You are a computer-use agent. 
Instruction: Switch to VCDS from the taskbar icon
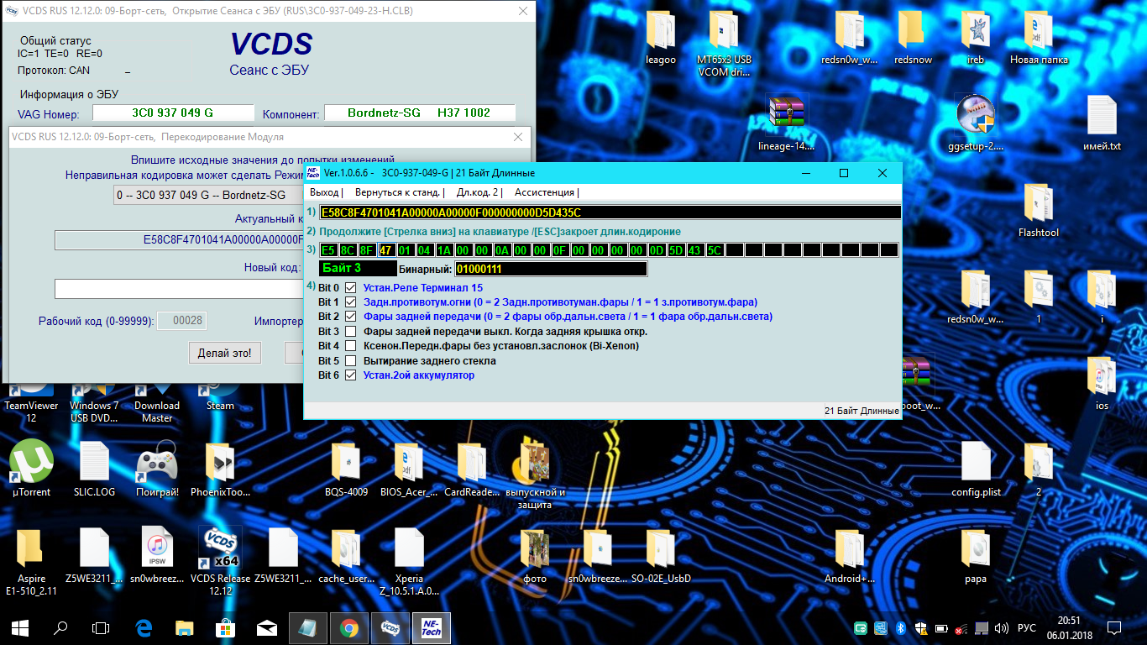(x=390, y=627)
